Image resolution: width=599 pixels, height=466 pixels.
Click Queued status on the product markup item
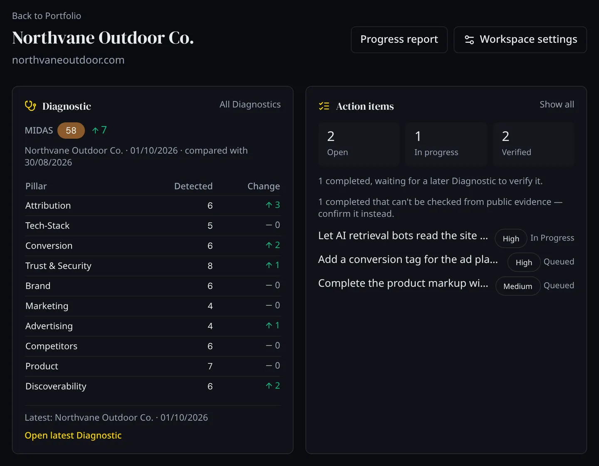[559, 285]
